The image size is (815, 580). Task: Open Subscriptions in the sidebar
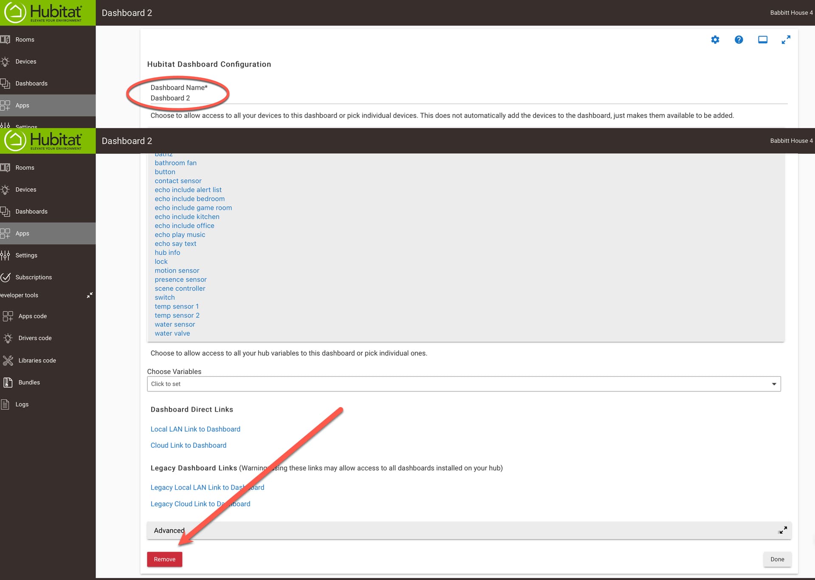tap(33, 277)
